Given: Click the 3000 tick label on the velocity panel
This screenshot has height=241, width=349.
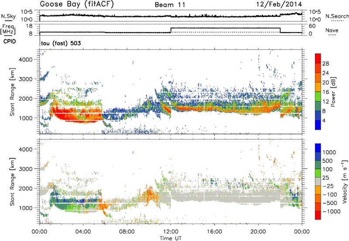Looking at the screenshot, I should 27,169.
